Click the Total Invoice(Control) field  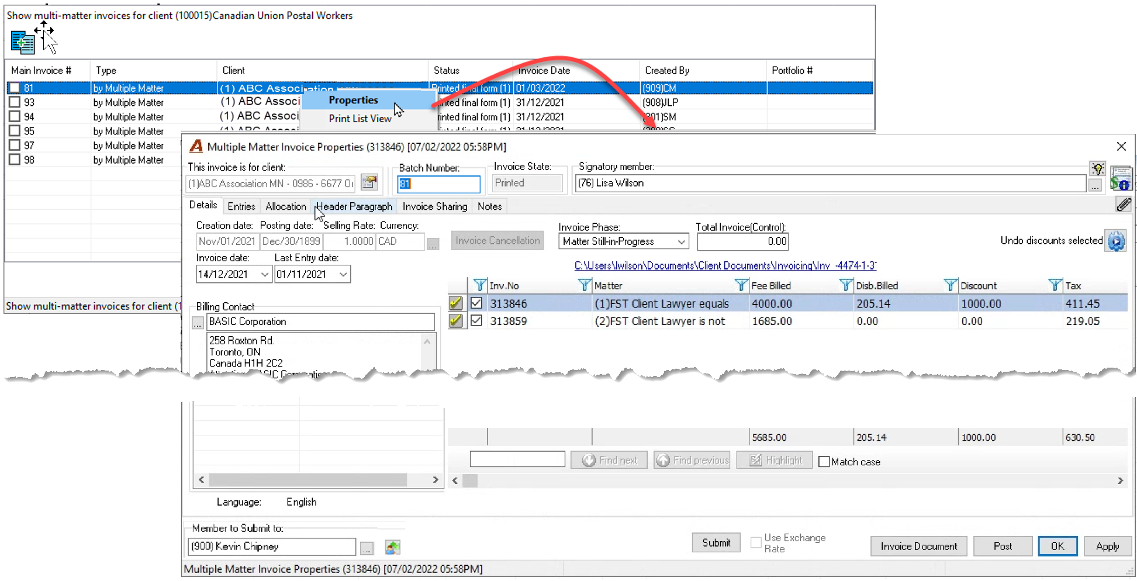(742, 241)
